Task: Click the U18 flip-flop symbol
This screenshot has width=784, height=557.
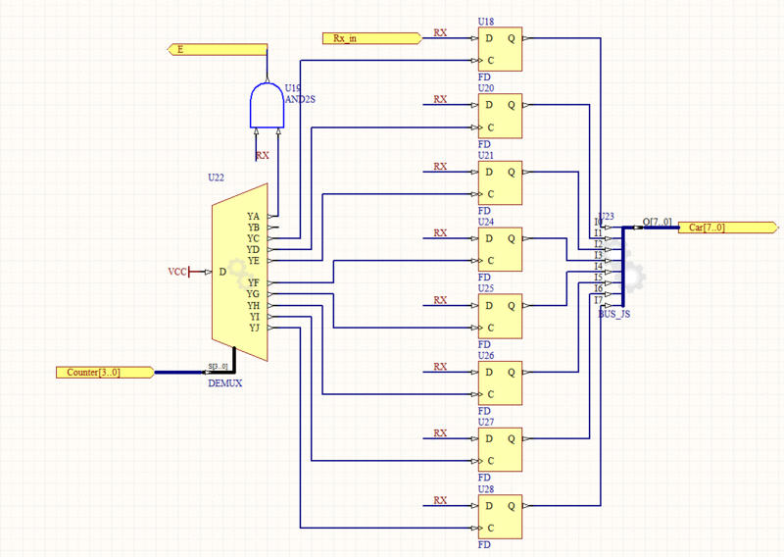Action: click(499, 50)
